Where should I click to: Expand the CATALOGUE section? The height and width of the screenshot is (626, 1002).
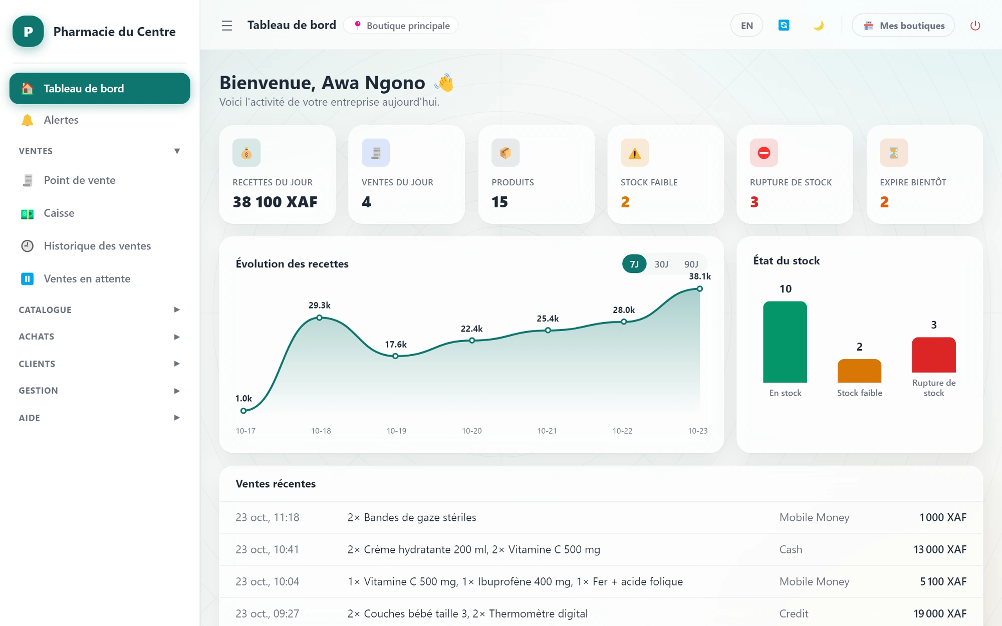(100, 310)
